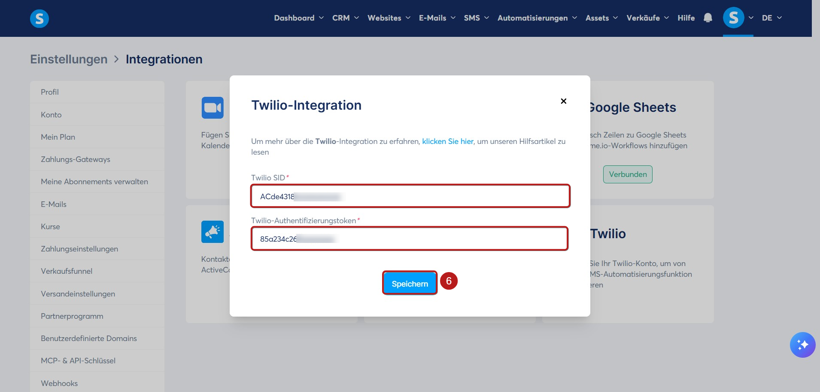Viewport: 820px width, 392px height.
Task: Close the Twilio-Integration dialog
Action: click(564, 101)
